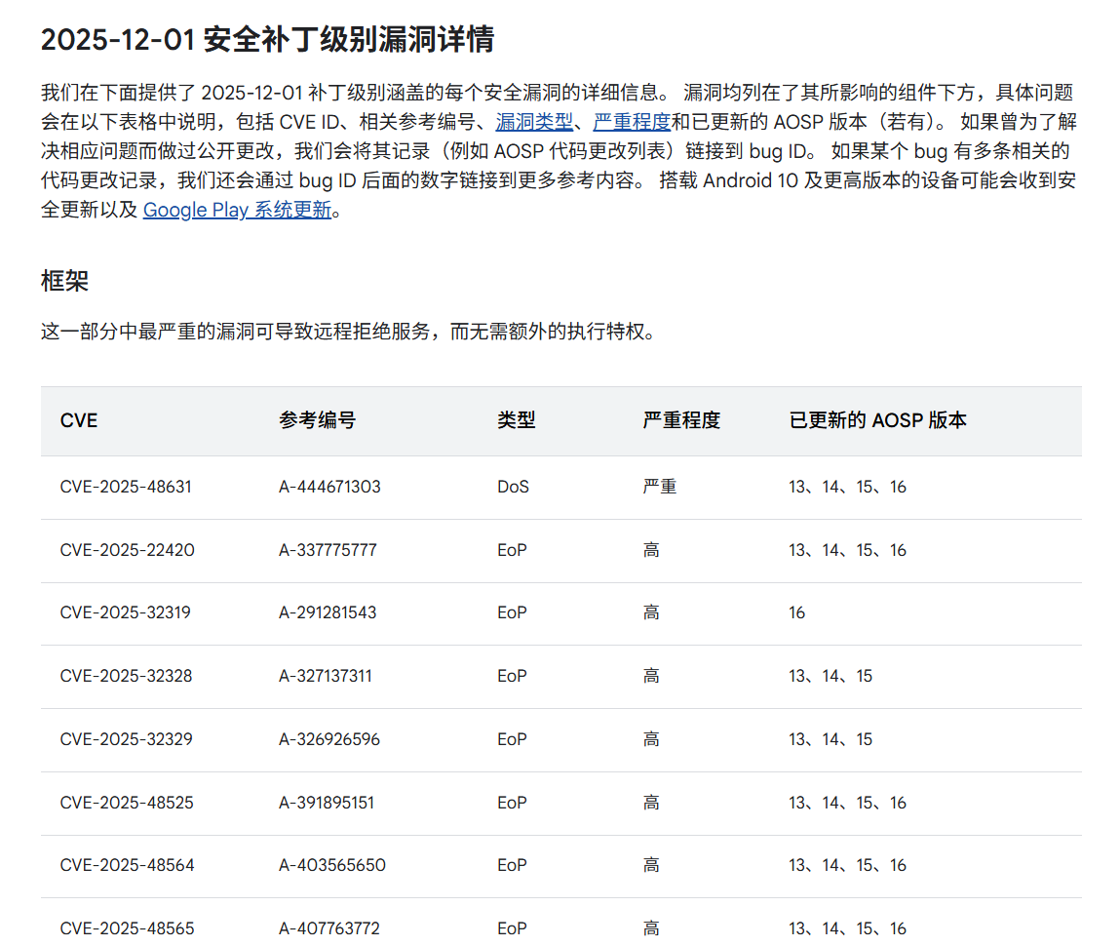Open the 漏洞类型 link in the paragraph
Image resolution: width=1120 pixels, height=946 pixels.
pyautogui.click(x=534, y=122)
